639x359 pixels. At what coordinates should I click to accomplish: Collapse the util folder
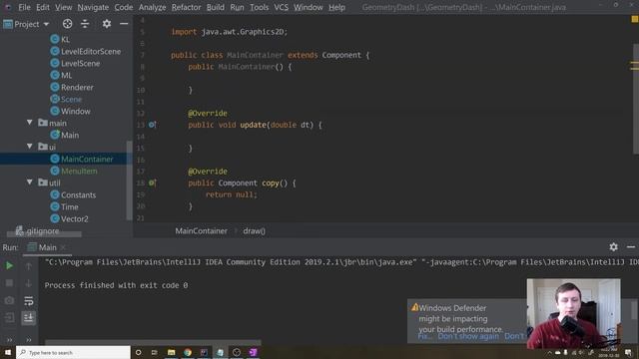pos(29,182)
